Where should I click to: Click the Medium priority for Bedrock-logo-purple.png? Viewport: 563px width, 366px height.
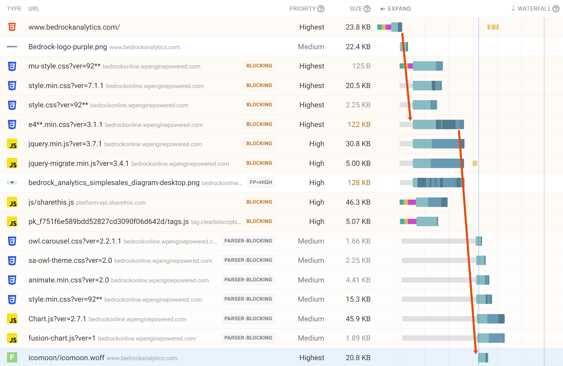pyautogui.click(x=311, y=47)
